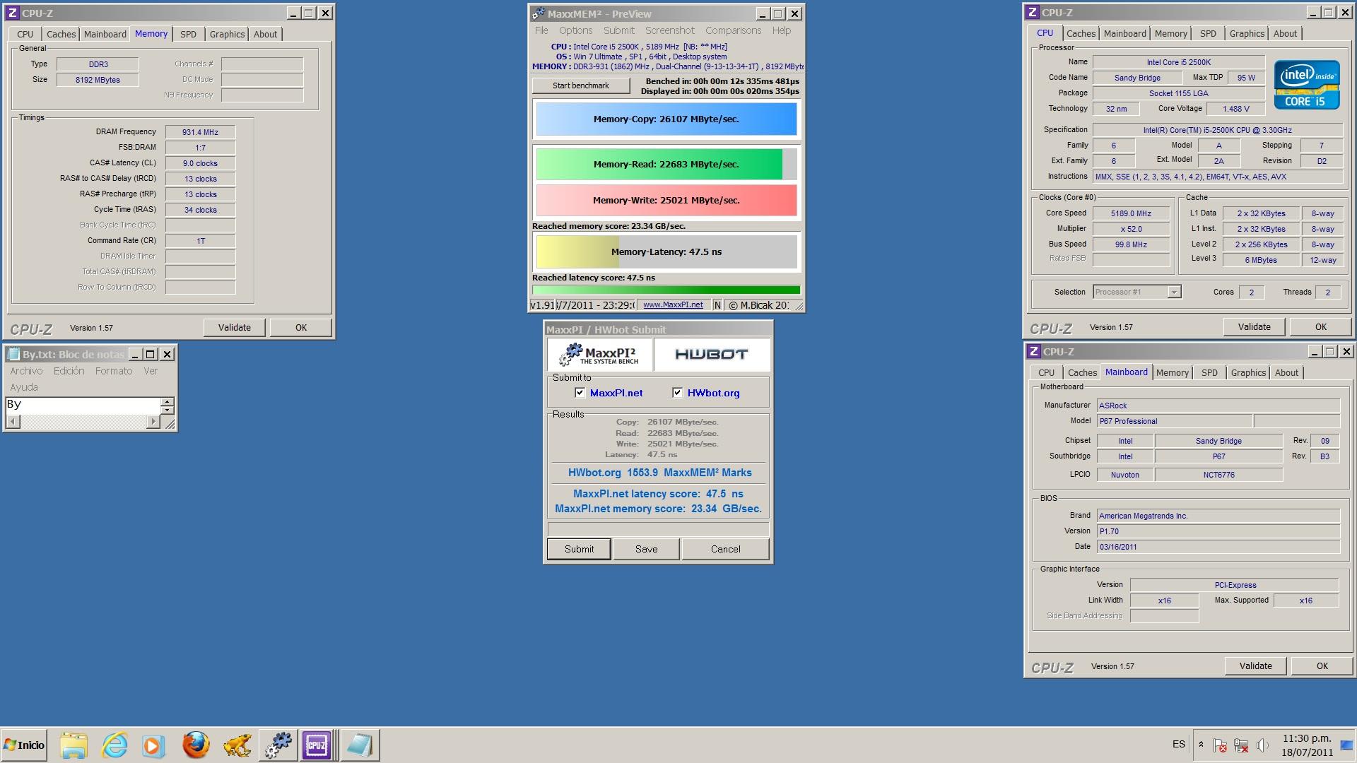Click the MaxxPI² logo in submit dialog

point(599,355)
